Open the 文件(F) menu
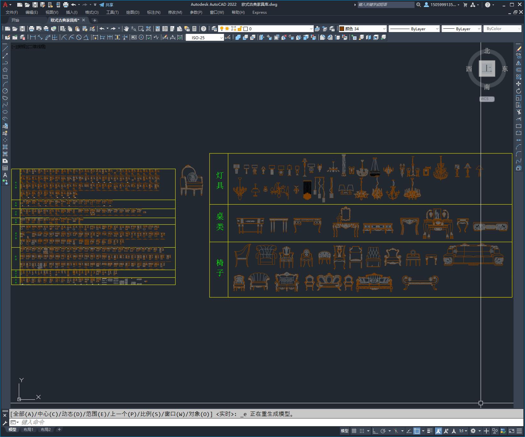Screen dimensions: 525x437 click(12, 12)
